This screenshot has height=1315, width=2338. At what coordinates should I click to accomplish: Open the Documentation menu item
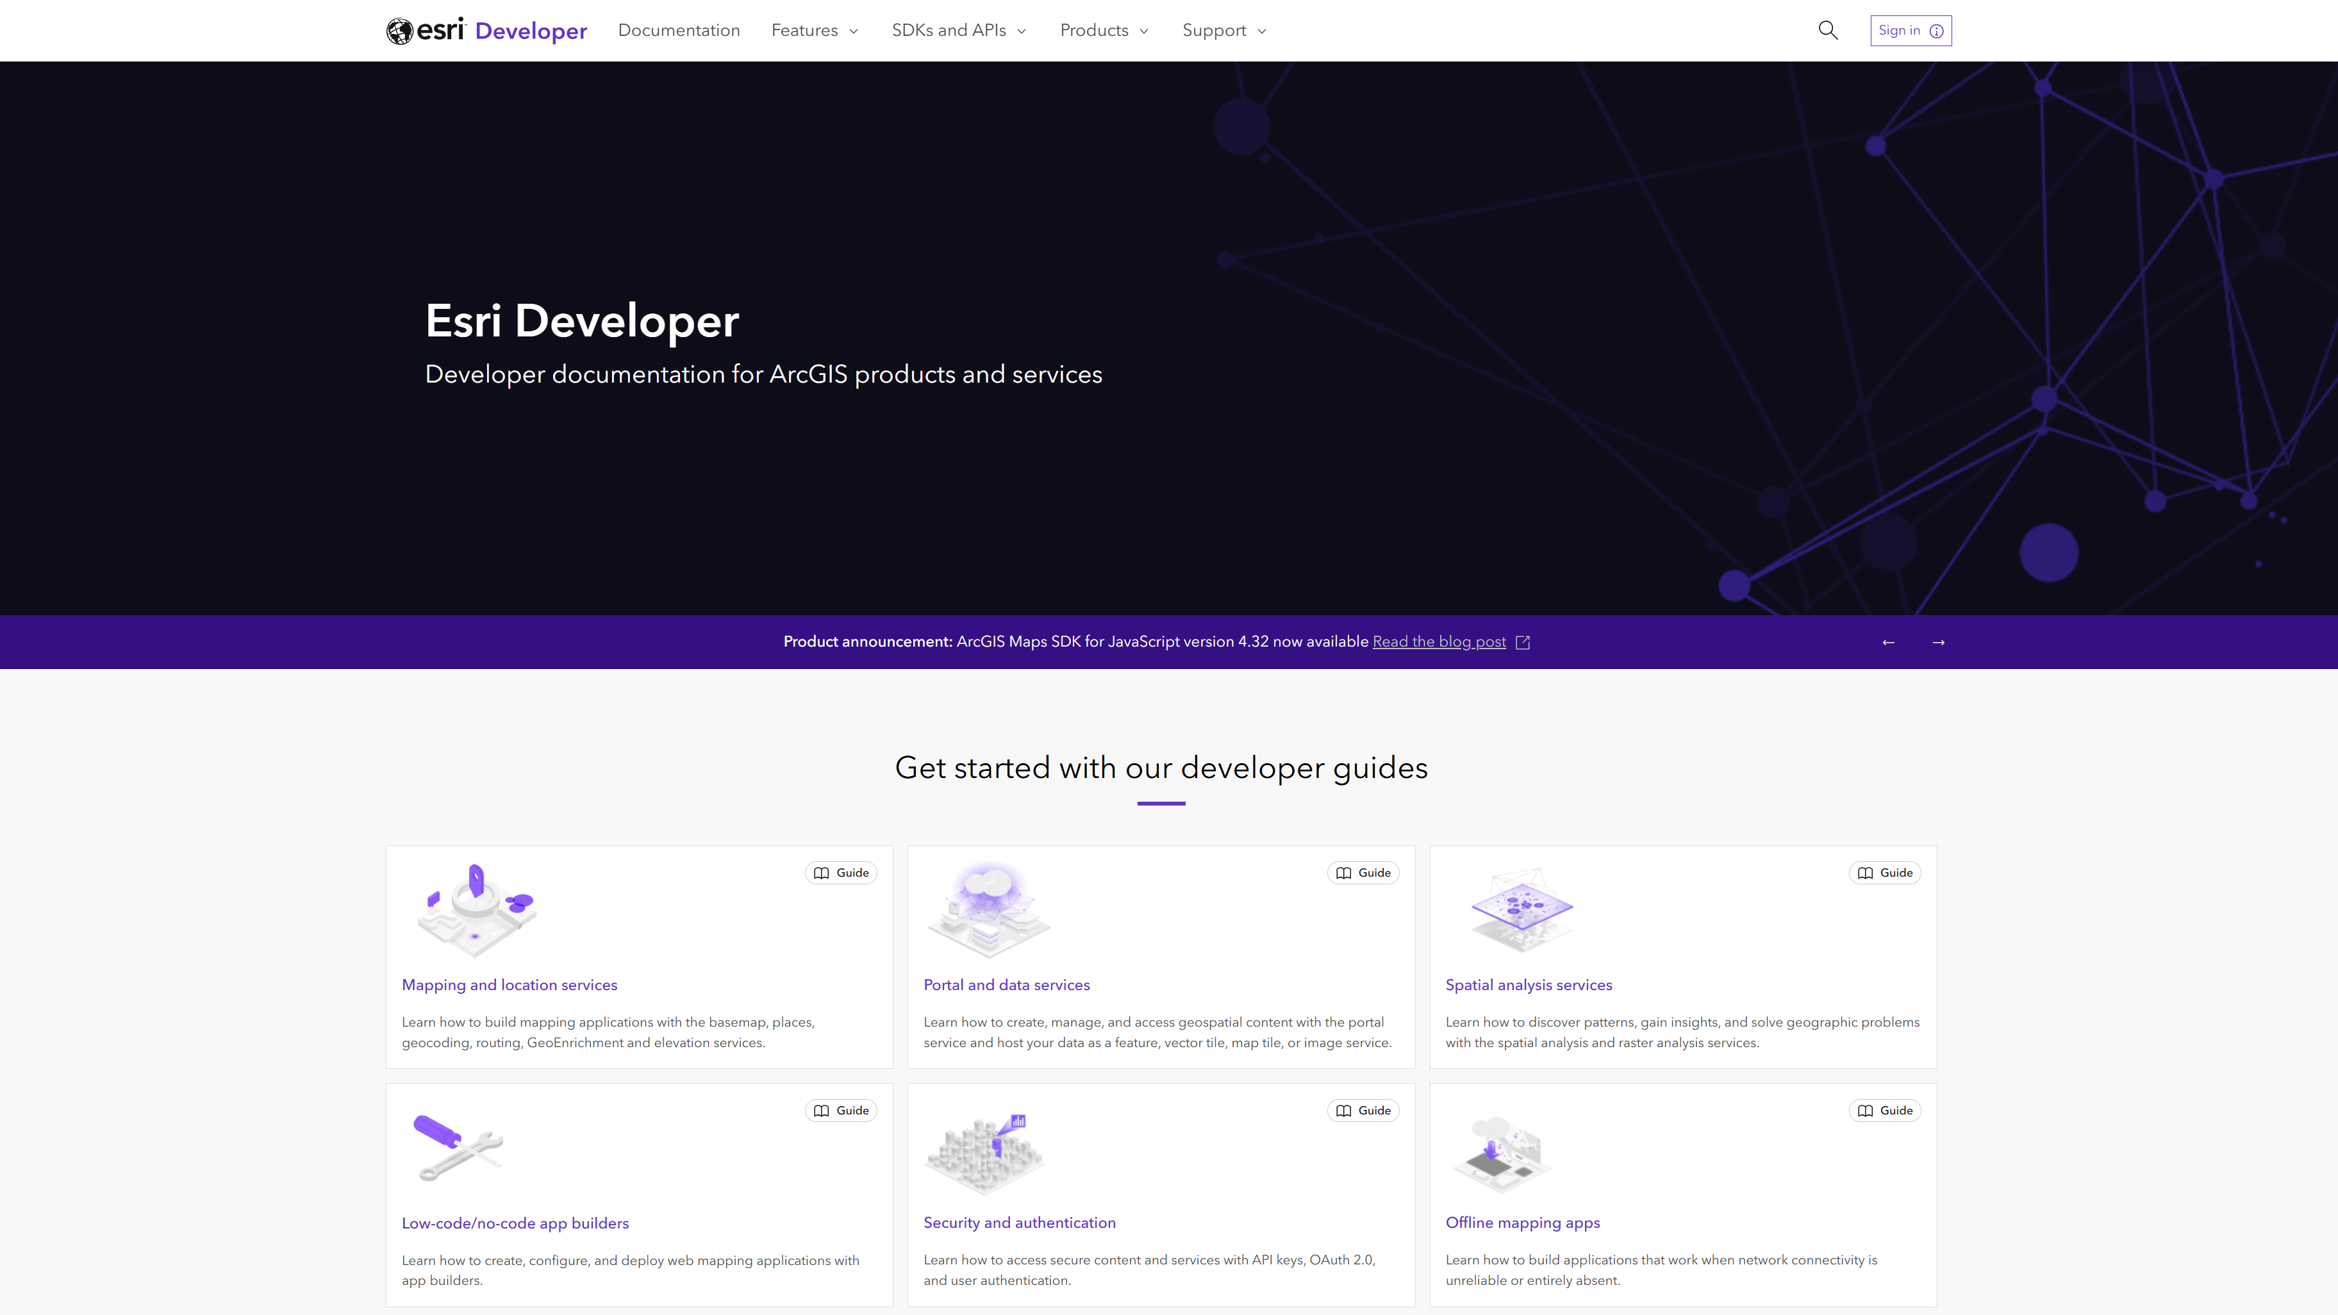[679, 31]
